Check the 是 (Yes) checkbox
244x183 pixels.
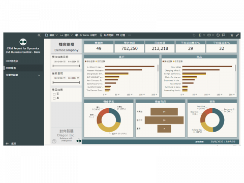[x=54, y=98]
